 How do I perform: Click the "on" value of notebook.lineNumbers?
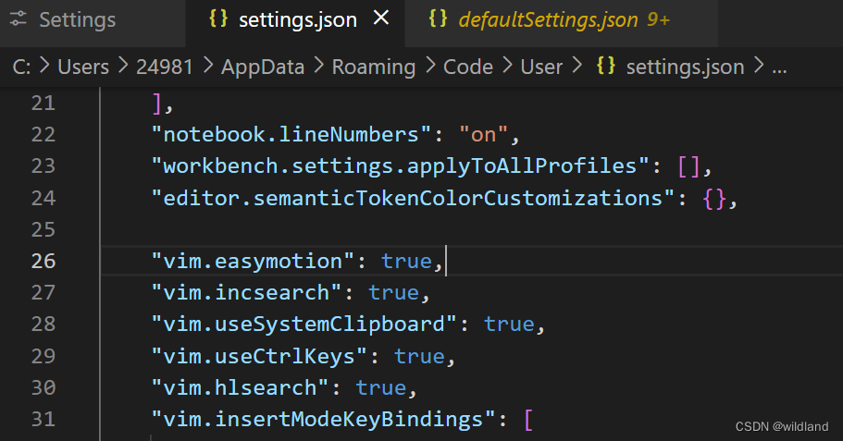coord(483,134)
